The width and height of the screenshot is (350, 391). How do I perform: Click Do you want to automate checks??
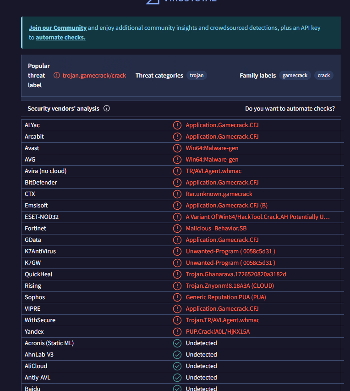pos(290,109)
